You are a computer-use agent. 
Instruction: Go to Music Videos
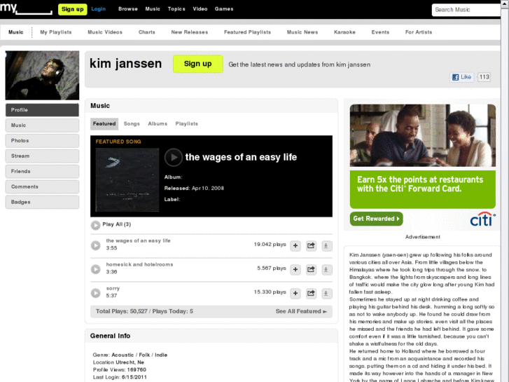pos(105,32)
